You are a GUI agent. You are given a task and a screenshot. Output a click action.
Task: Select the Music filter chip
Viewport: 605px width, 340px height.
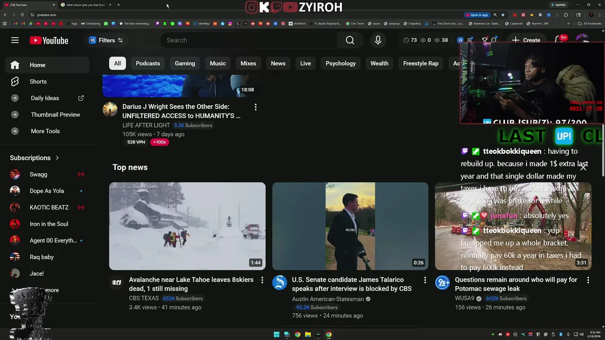218,63
